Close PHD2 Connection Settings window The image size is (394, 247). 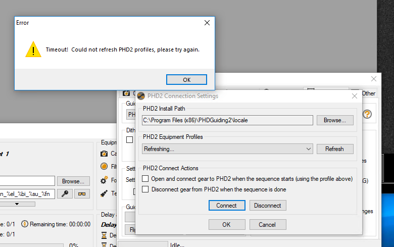click(355, 96)
